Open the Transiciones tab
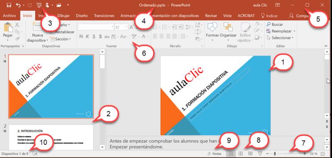 tap(104, 16)
